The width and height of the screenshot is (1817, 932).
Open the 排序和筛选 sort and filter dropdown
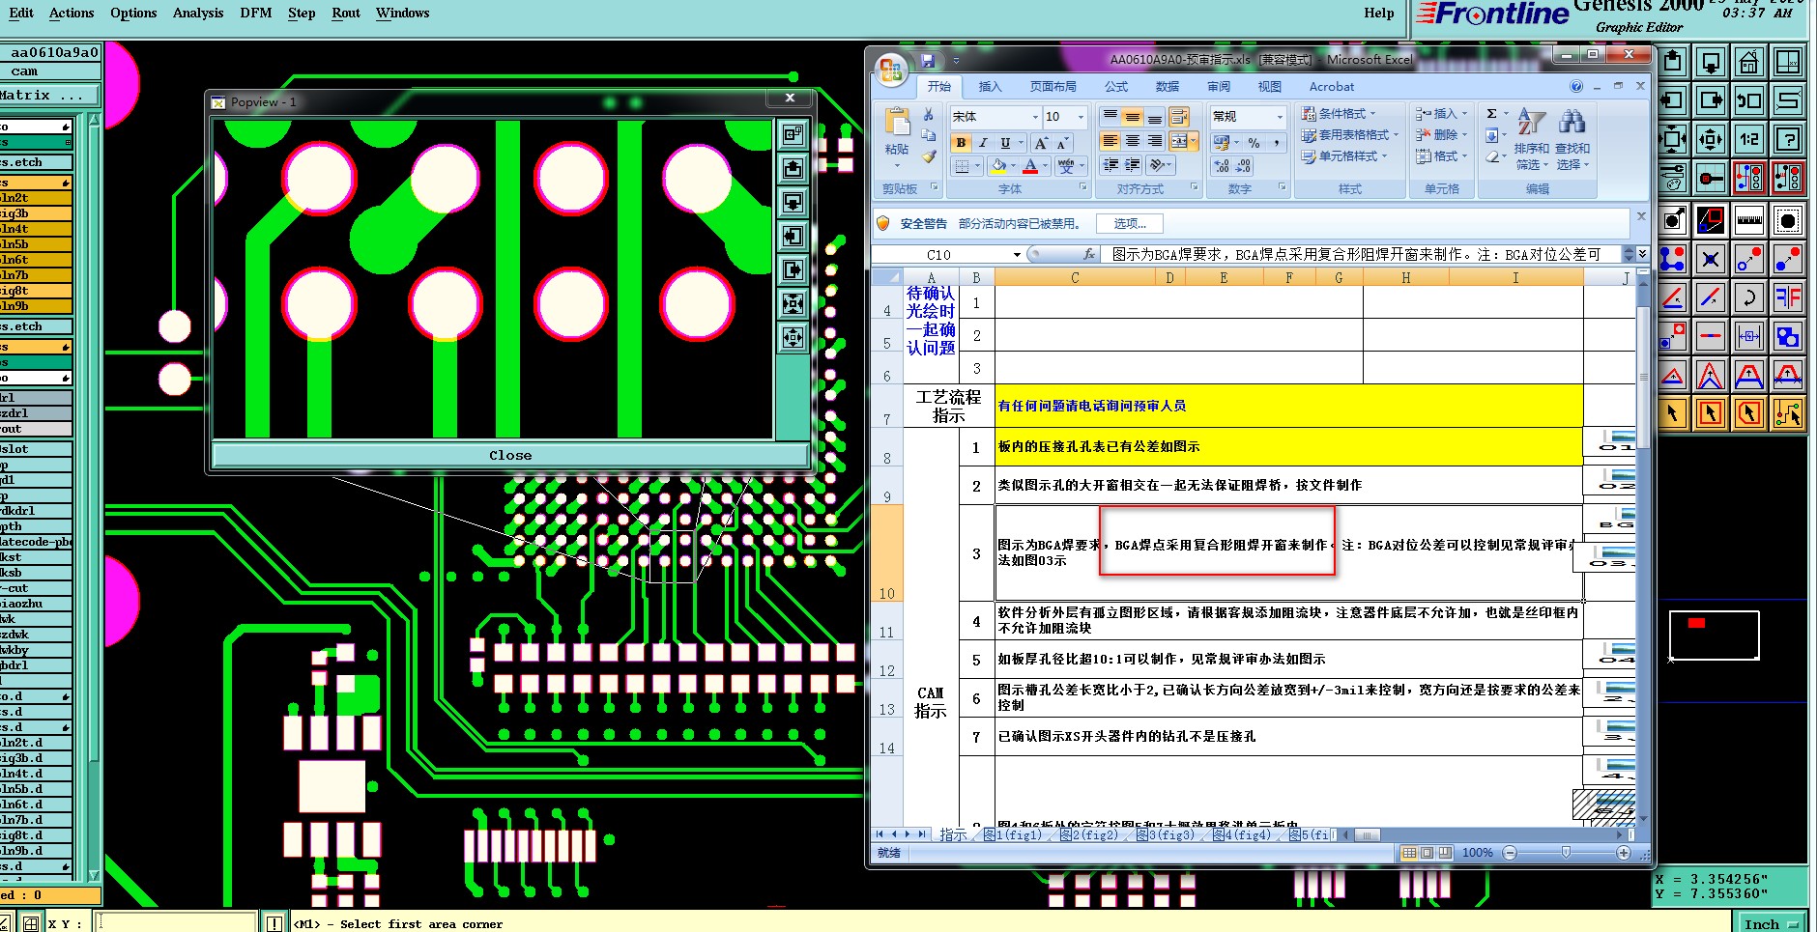point(1532,138)
